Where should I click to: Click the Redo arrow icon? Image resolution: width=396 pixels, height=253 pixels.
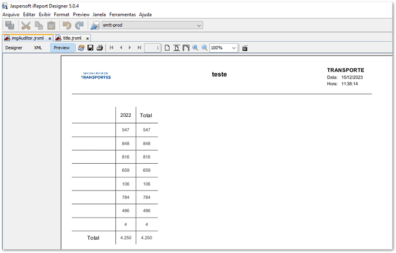click(x=80, y=25)
